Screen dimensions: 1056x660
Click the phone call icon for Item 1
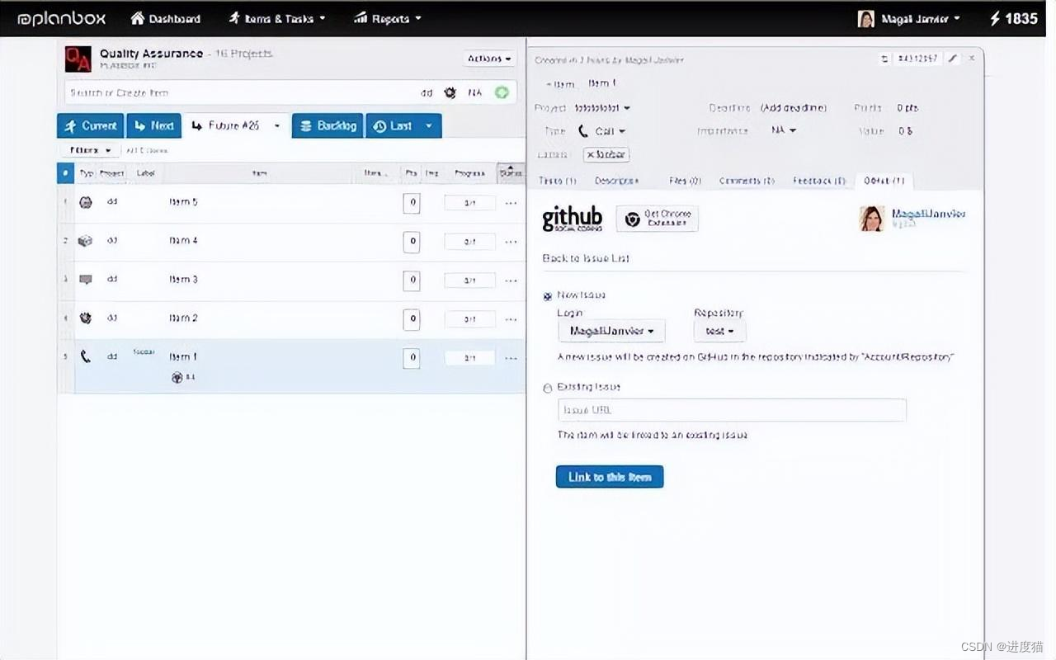tap(85, 356)
